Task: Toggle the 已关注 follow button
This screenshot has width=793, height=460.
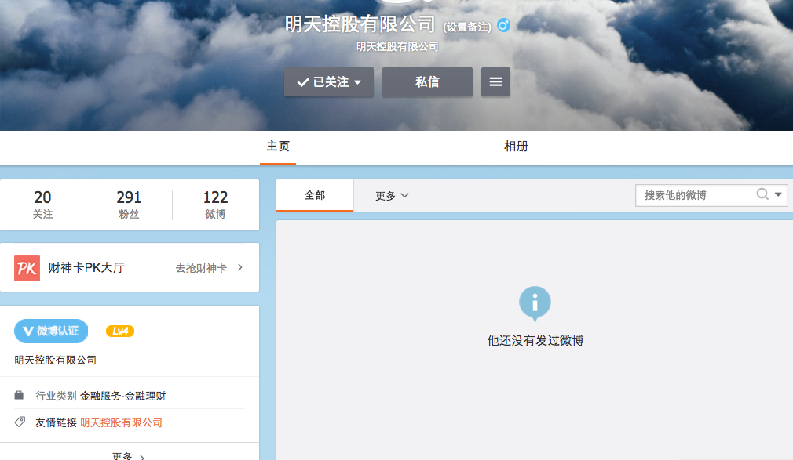Action: (x=329, y=81)
